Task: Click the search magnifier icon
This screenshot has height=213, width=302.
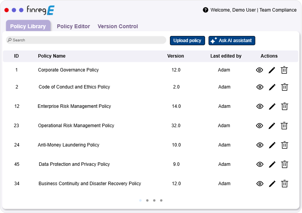Action: click(x=9, y=40)
